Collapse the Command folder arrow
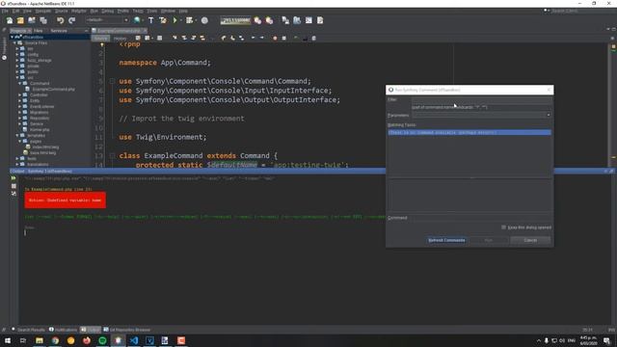Screen dimensions: 617x347 tap(20, 84)
